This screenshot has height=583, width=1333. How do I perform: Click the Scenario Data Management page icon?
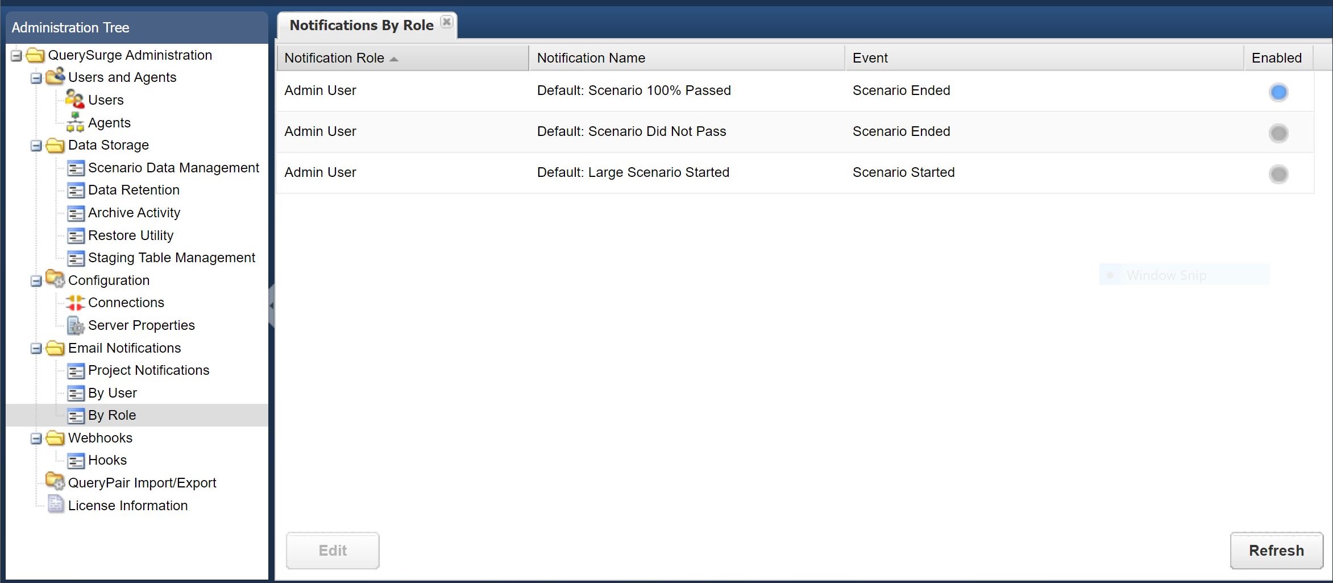pos(76,168)
